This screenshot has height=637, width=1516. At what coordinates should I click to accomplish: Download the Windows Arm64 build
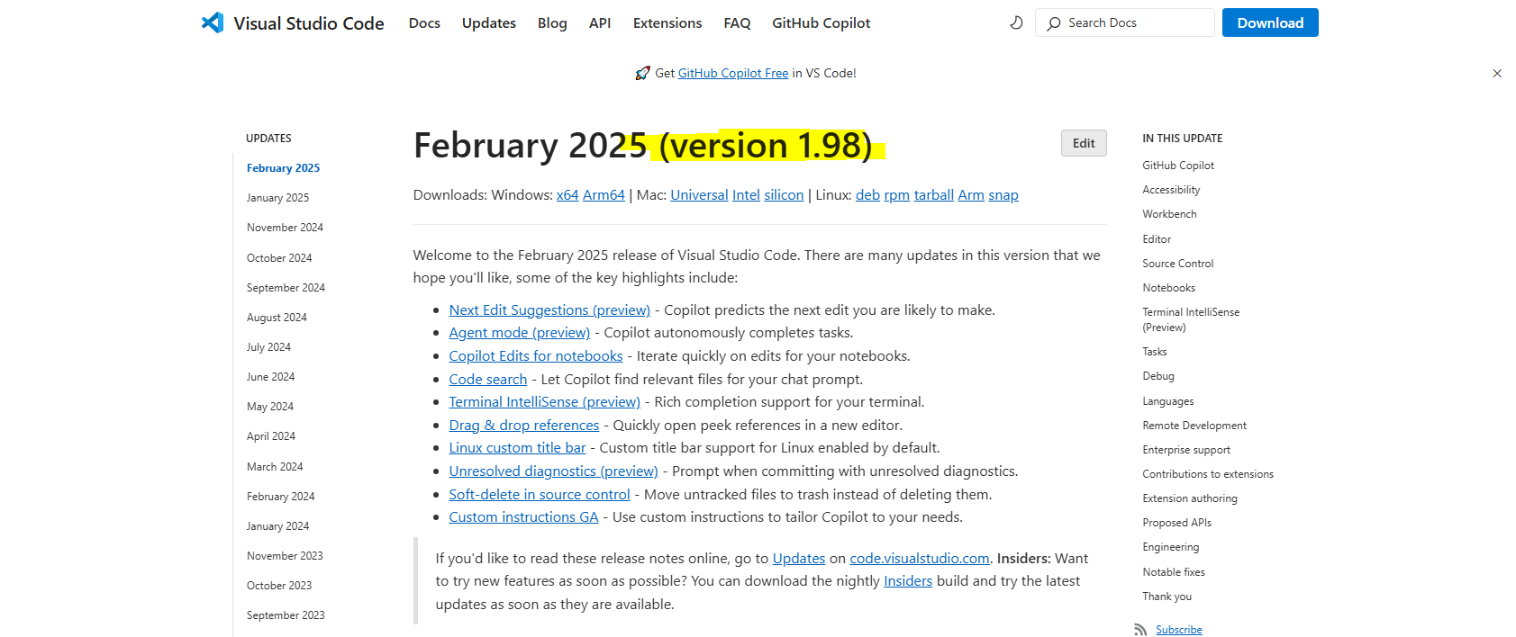604,195
